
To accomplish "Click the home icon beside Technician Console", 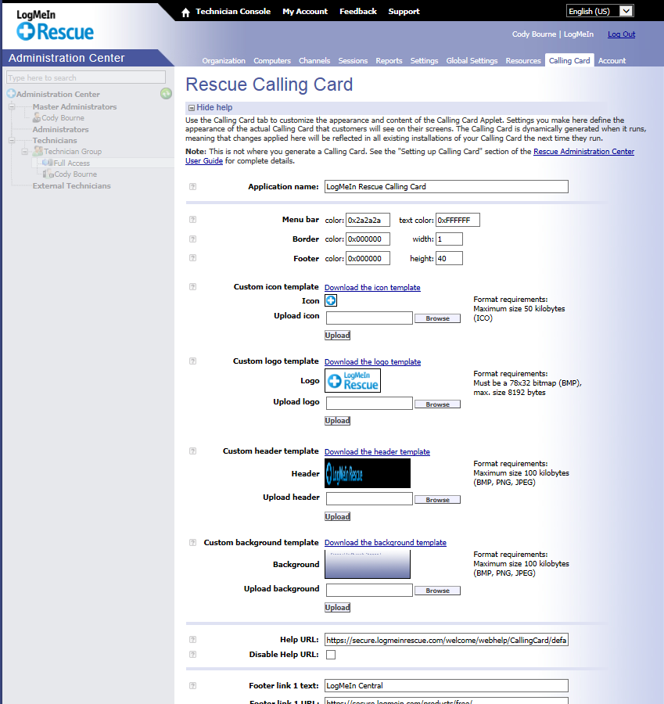I will 185,12.
